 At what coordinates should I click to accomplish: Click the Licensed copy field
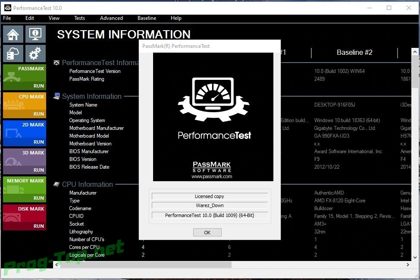(x=210, y=196)
